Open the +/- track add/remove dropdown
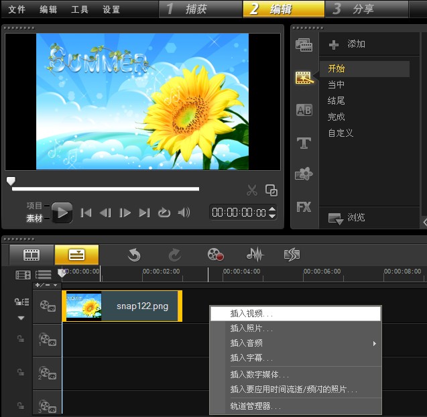The width and height of the screenshot is (427, 417). 46,285
